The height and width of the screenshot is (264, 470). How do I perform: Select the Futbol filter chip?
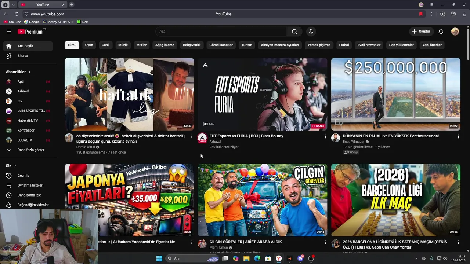[344, 45]
